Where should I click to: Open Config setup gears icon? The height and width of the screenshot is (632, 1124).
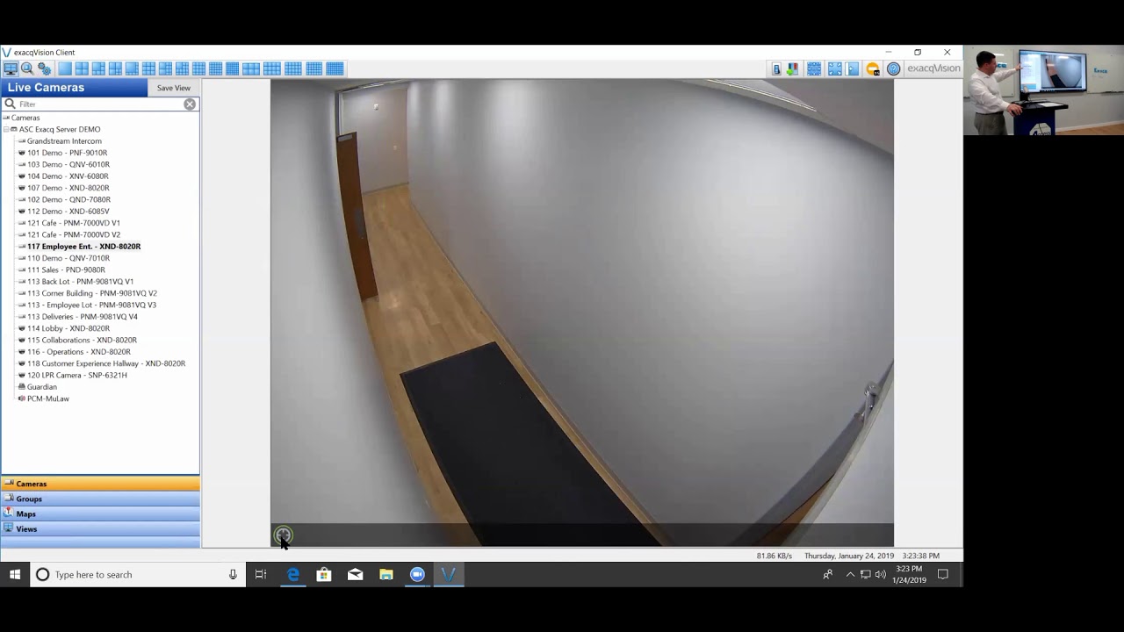pyautogui.click(x=44, y=68)
